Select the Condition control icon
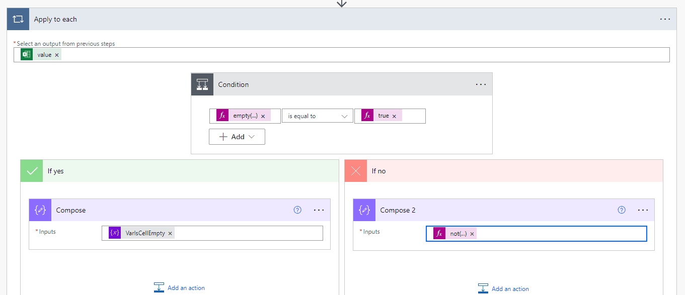This screenshot has height=295, width=685. (202, 84)
